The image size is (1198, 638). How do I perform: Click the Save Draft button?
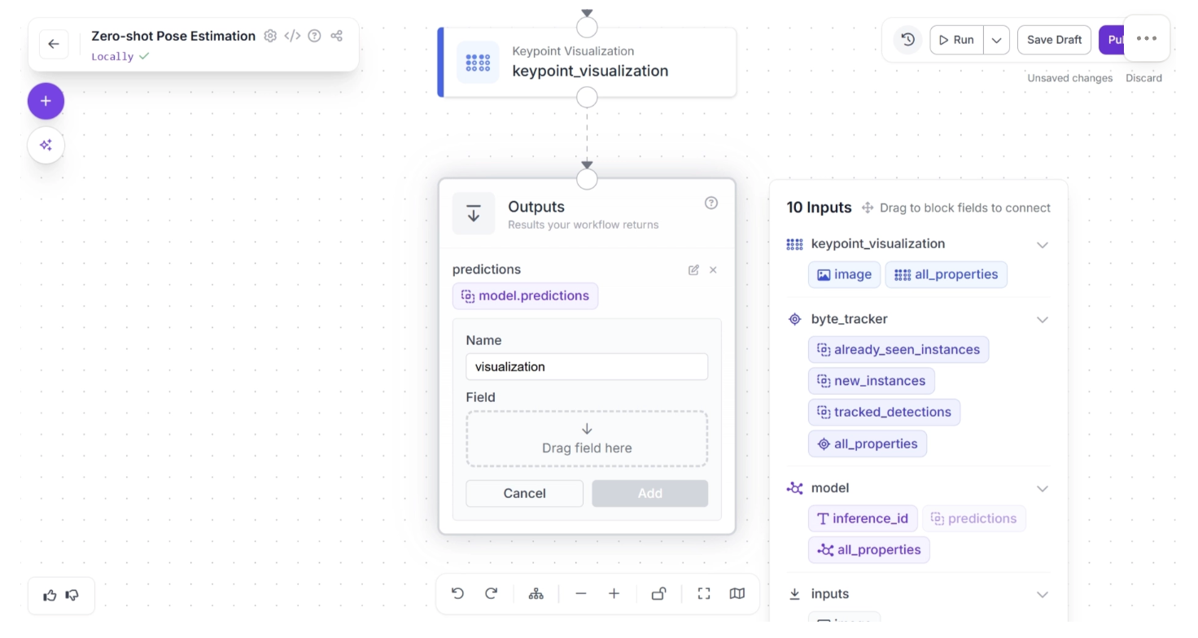click(1054, 40)
